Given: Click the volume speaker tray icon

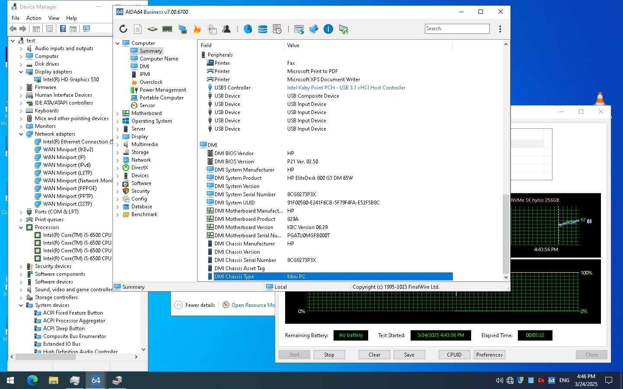Looking at the screenshot, I should click(499, 380).
